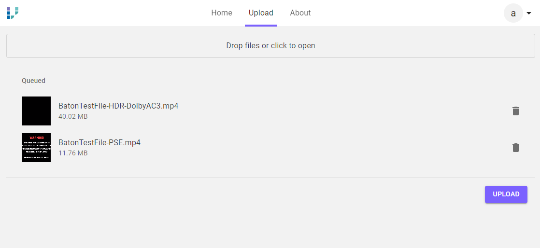The width and height of the screenshot is (540, 248).
Task: Select the BatonTestFile-HDR-DolbyAC3.mp4 file name
Action: [118, 106]
